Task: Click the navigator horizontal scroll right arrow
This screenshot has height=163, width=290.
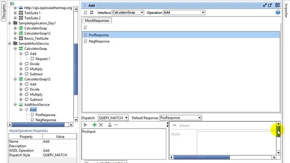Action: 71,125
